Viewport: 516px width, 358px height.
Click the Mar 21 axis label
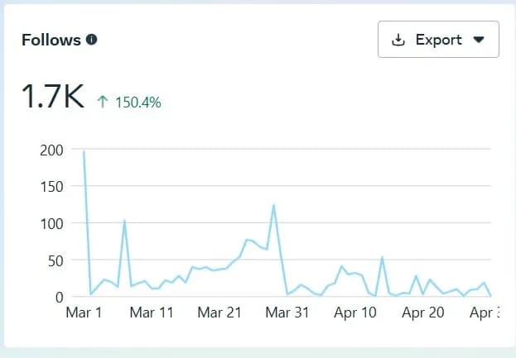219,313
